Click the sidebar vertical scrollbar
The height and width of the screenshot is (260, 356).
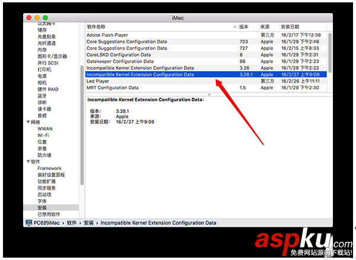coord(82,125)
